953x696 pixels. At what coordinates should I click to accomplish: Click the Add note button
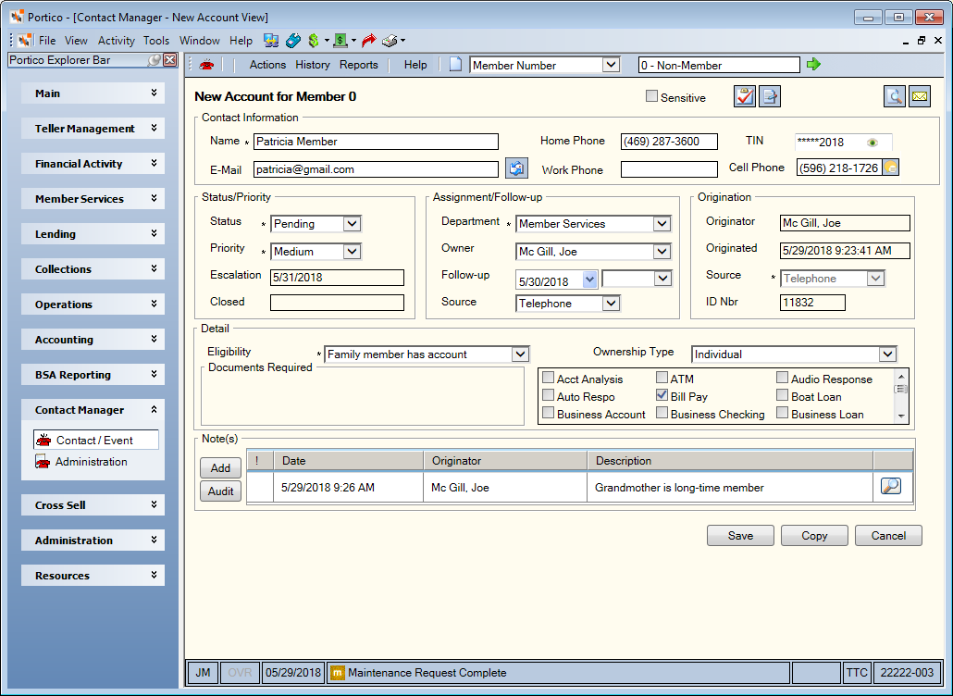point(220,468)
